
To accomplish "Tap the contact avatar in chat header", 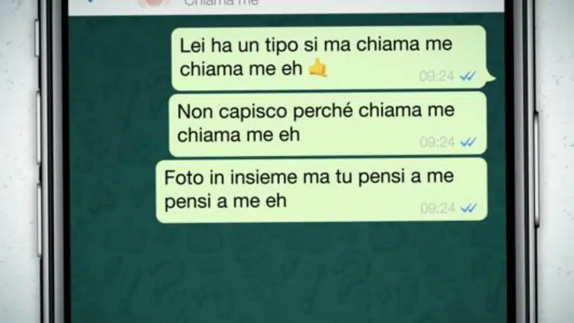I will [154, 3].
